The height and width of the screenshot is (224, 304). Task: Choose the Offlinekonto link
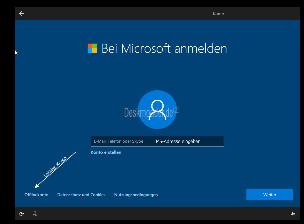coord(36,195)
